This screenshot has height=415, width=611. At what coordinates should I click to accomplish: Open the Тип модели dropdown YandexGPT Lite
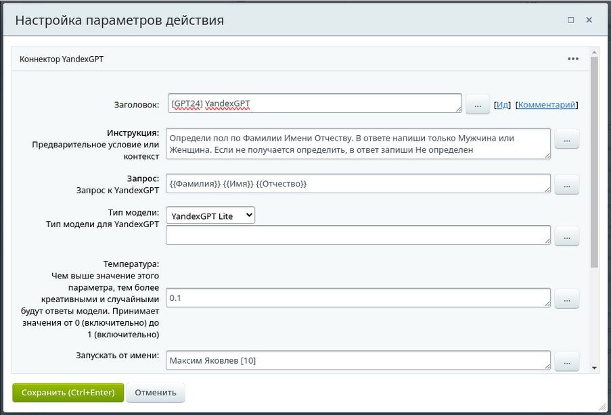tap(210, 216)
